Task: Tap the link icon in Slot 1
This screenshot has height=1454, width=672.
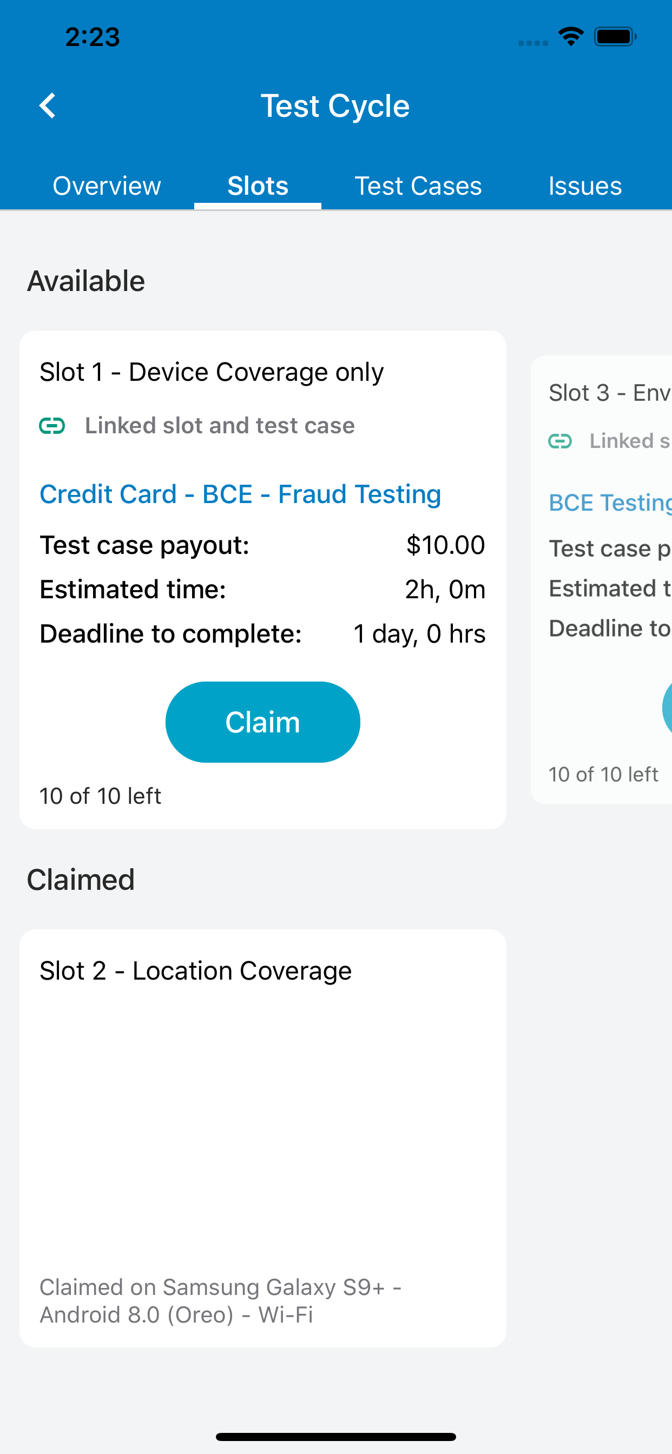Action: click(x=52, y=426)
